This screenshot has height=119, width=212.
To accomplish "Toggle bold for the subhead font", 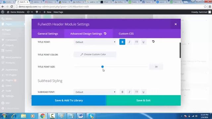I will pos(122,92).
